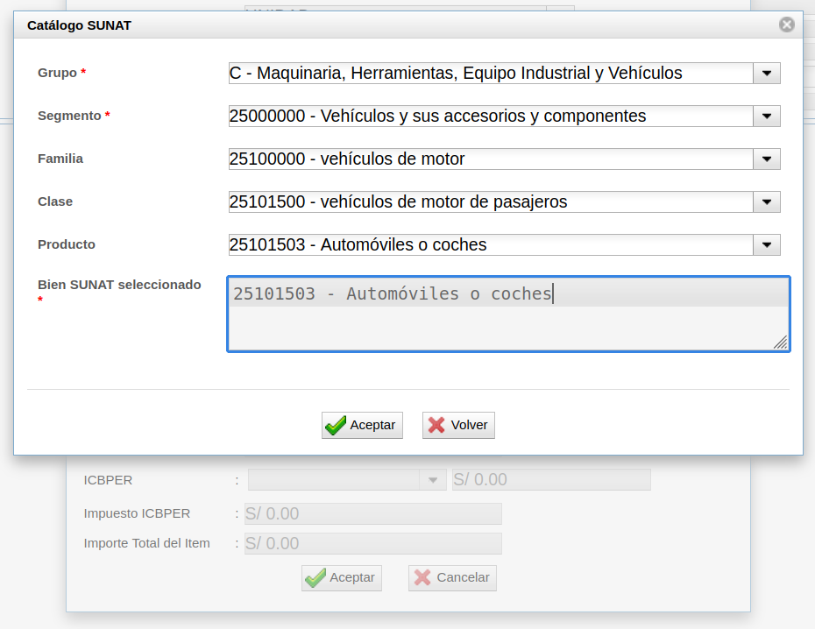Click the Catálogo SUNAT title bar
The height and width of the screenshot is (629, 815).
[x=394, y=25]
